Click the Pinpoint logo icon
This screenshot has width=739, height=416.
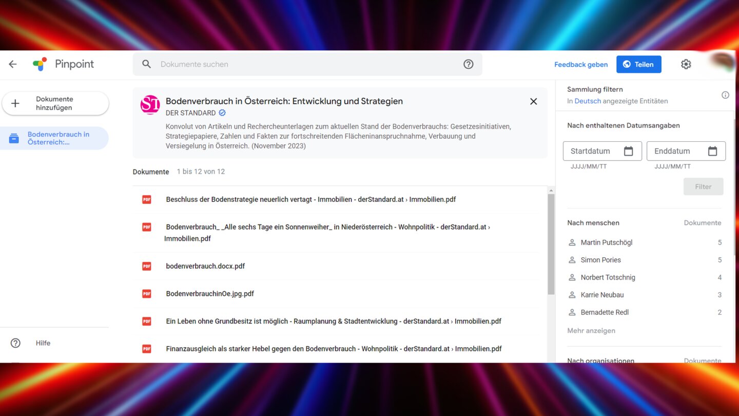point(40,64)
